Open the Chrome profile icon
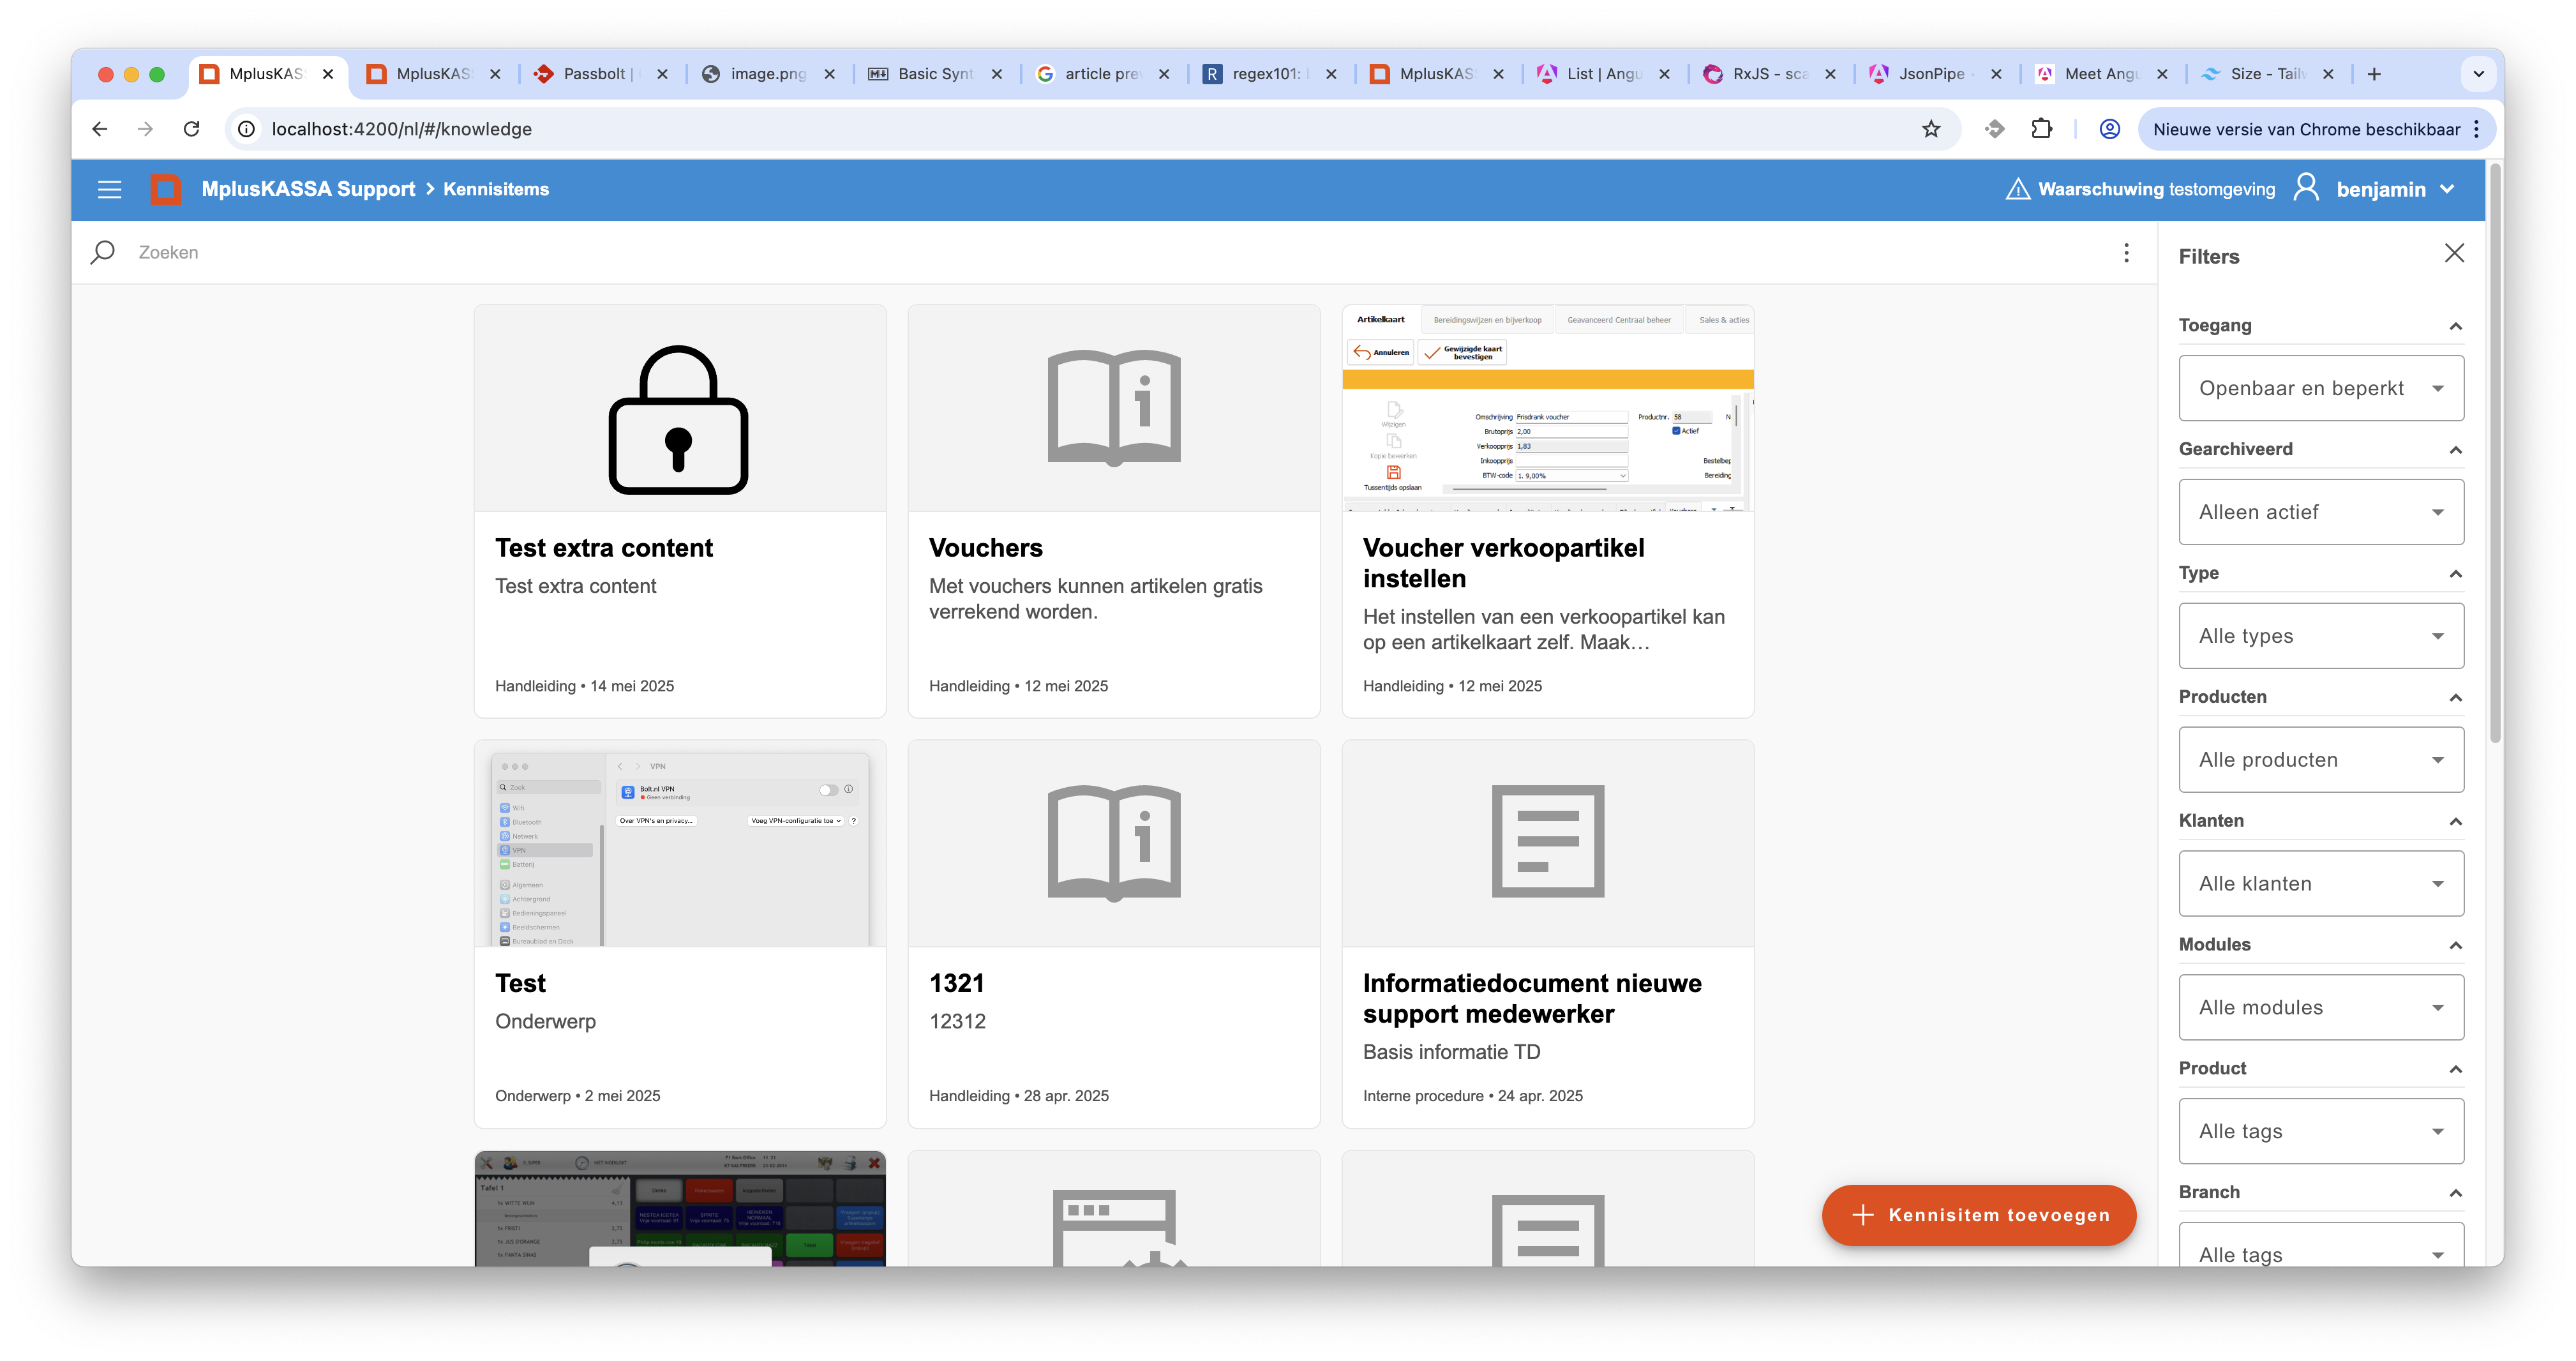The width and height of the screenshot is (2576, 1361). click(2110, 129)
